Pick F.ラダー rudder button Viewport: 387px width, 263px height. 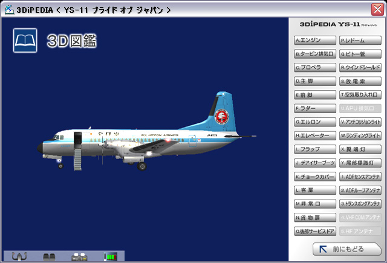315,108
